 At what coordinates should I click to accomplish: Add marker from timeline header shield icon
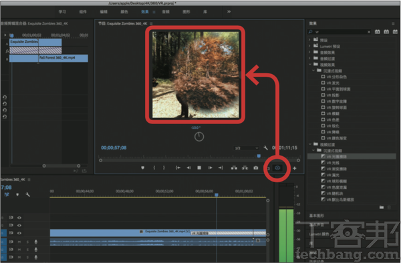(17, 194)
